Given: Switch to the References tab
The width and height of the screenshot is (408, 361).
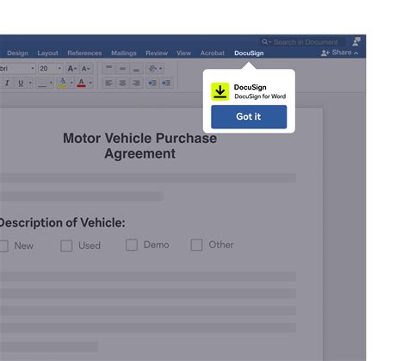Looking at the screenshot, I should [84, 53].
